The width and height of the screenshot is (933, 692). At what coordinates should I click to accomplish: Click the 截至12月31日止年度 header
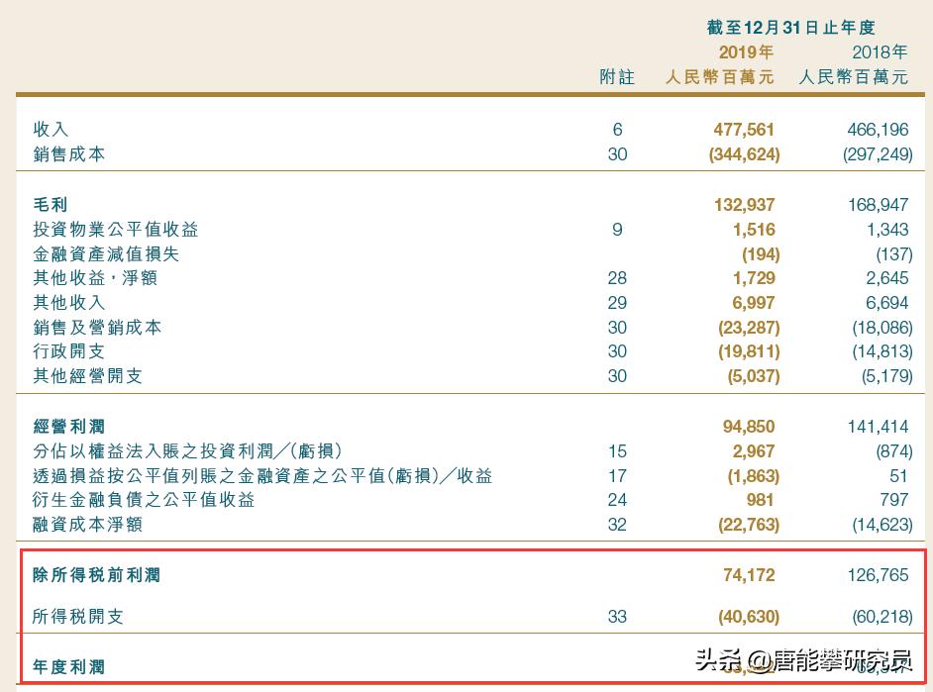[x=789, y=27]
